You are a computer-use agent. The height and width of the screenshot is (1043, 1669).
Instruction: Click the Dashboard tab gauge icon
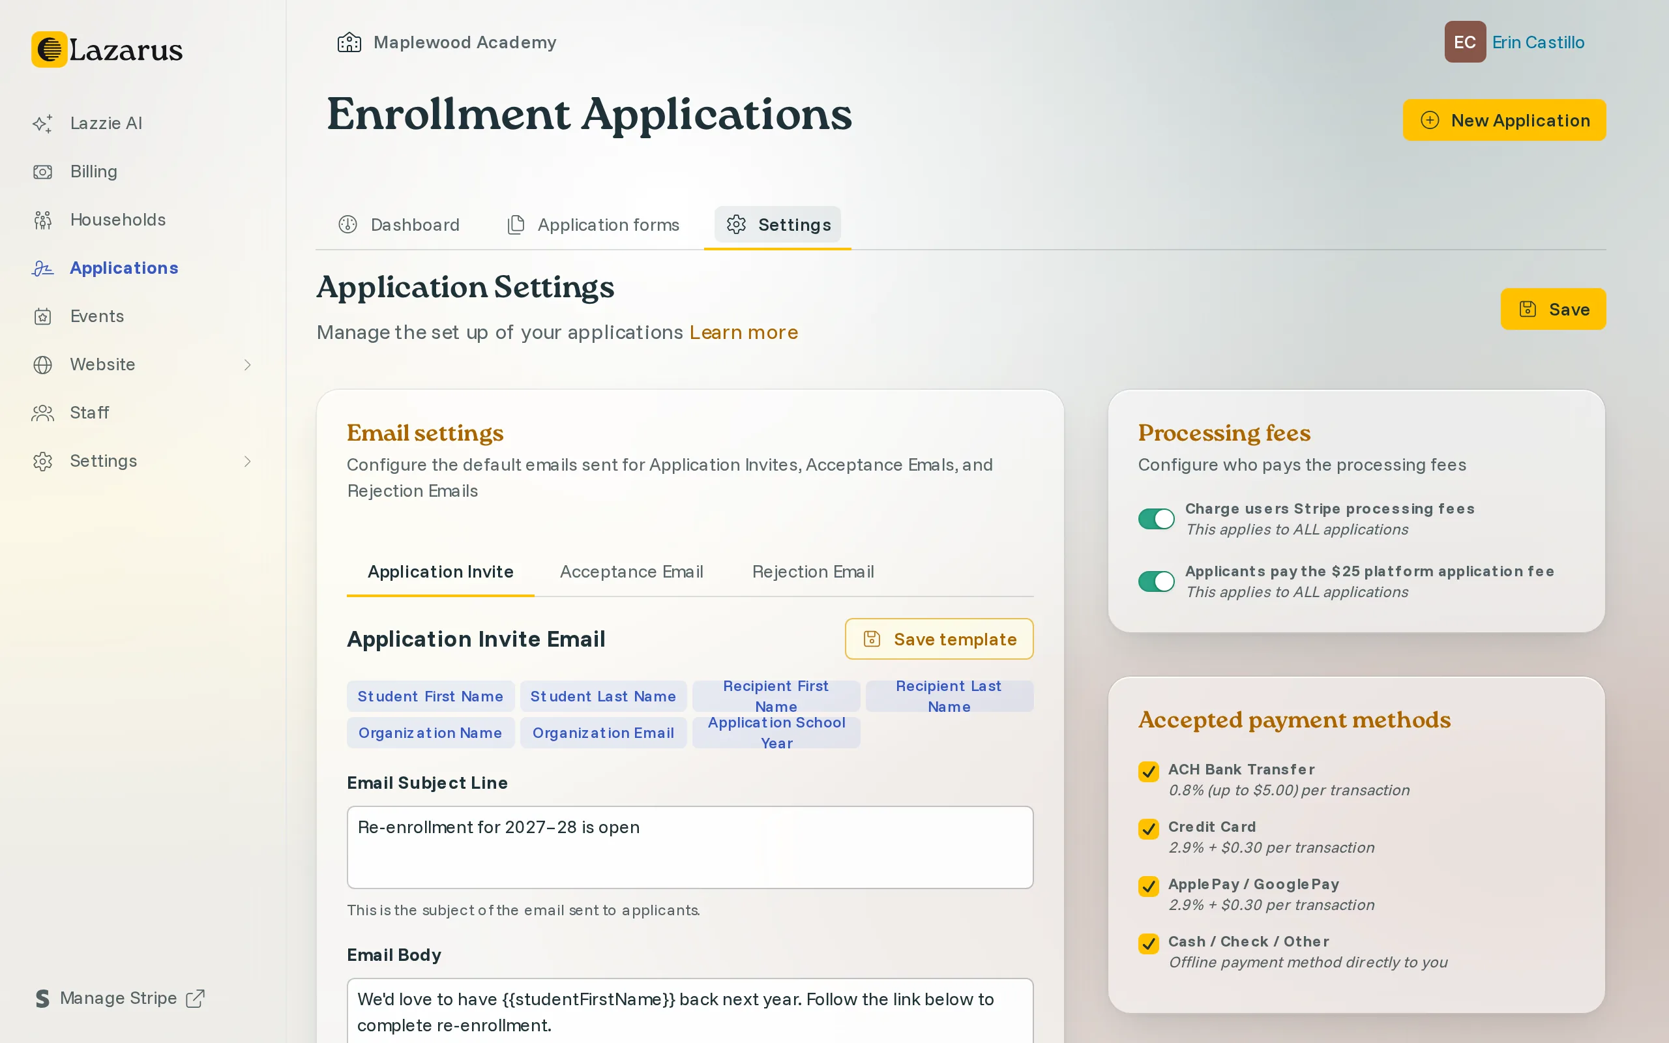tap(347, 224)
